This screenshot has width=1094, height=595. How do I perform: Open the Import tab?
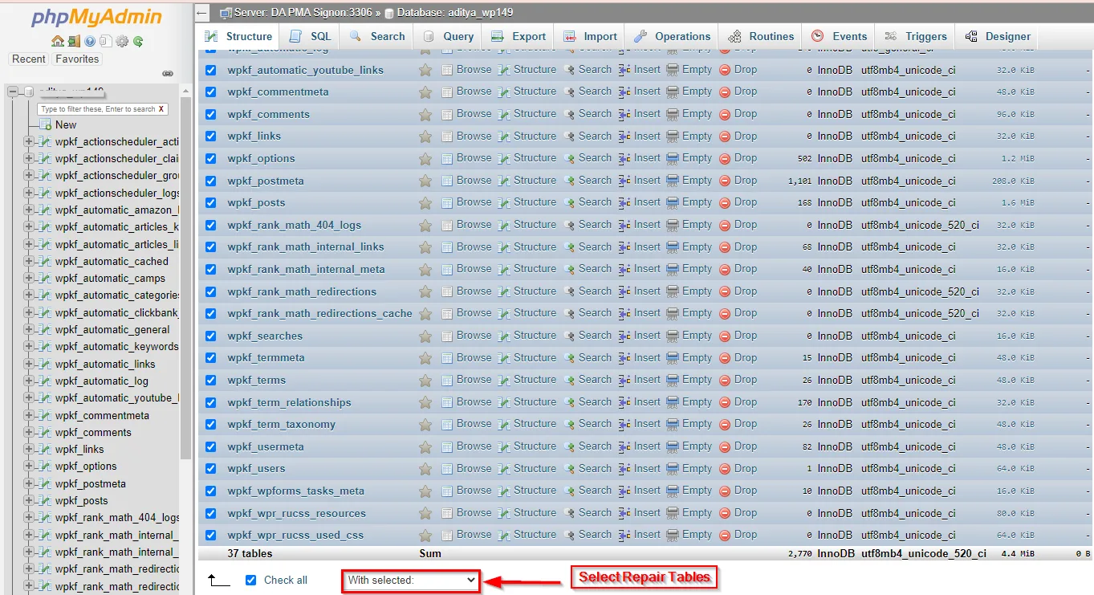click(590, 36)
